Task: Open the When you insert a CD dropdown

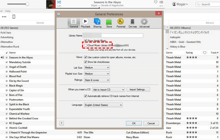Action: click(109, 89)
